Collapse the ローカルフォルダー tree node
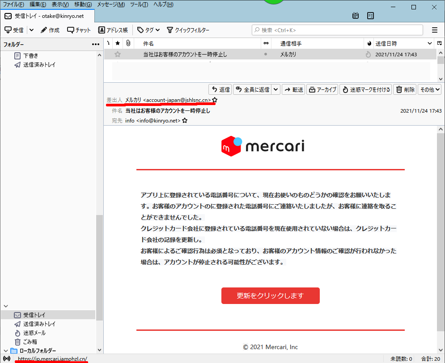The image size is (445, 363). tap(6, 351)
